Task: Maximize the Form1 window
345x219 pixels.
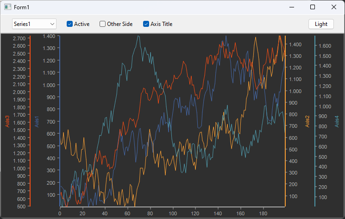Action: (313, 7)
